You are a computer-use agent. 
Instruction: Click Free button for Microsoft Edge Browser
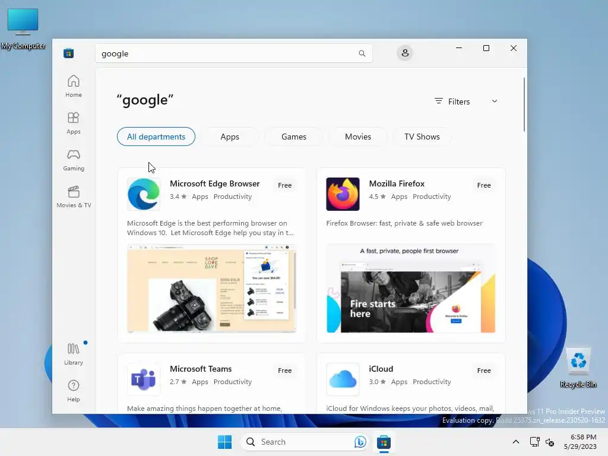click(x=284, y=185)
